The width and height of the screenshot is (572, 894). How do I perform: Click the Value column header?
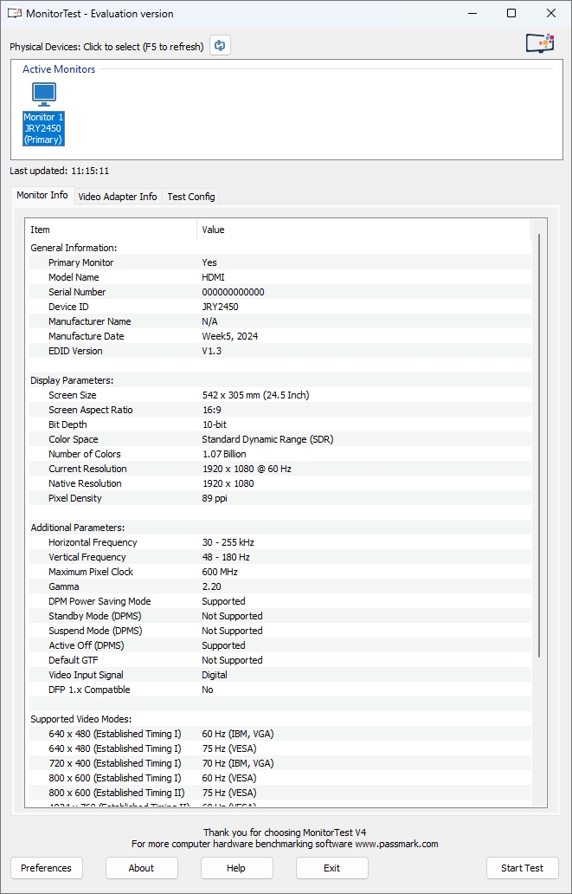pos(363,230)
